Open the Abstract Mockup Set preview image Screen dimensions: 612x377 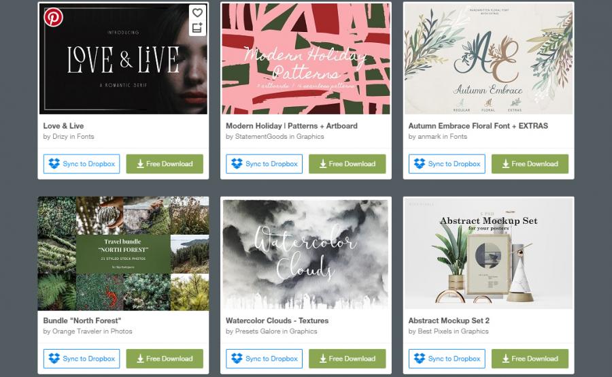tap(488, 254)
